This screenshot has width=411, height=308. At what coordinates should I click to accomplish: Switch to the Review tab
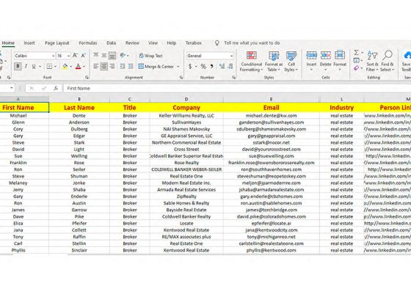[132, 43]
